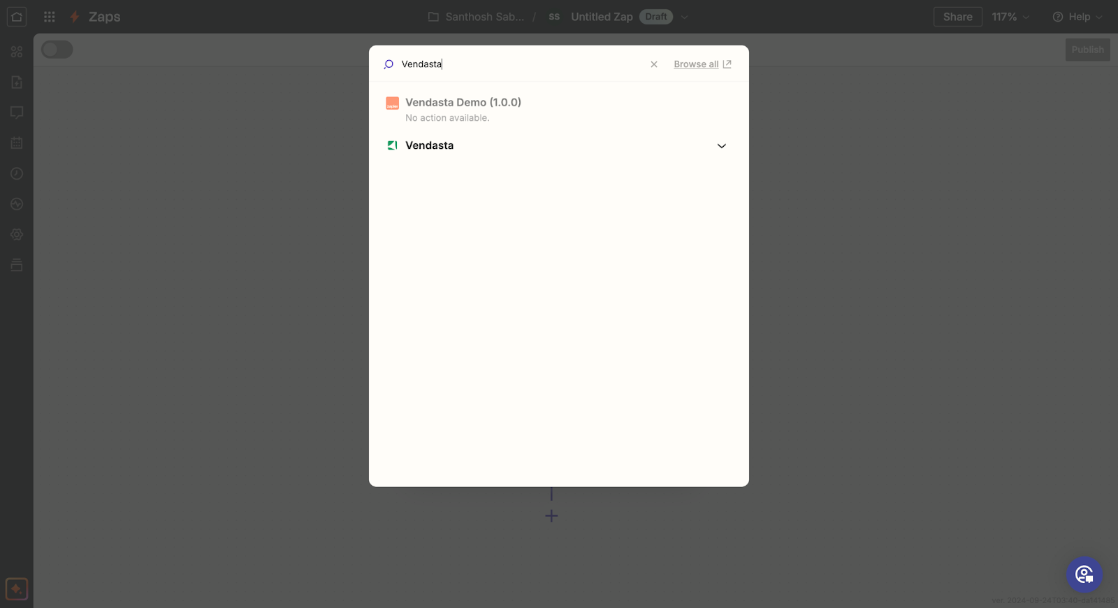1118x608 pixels.
Task: Add a step with the plus icon
Action: (x=551, y=516)
